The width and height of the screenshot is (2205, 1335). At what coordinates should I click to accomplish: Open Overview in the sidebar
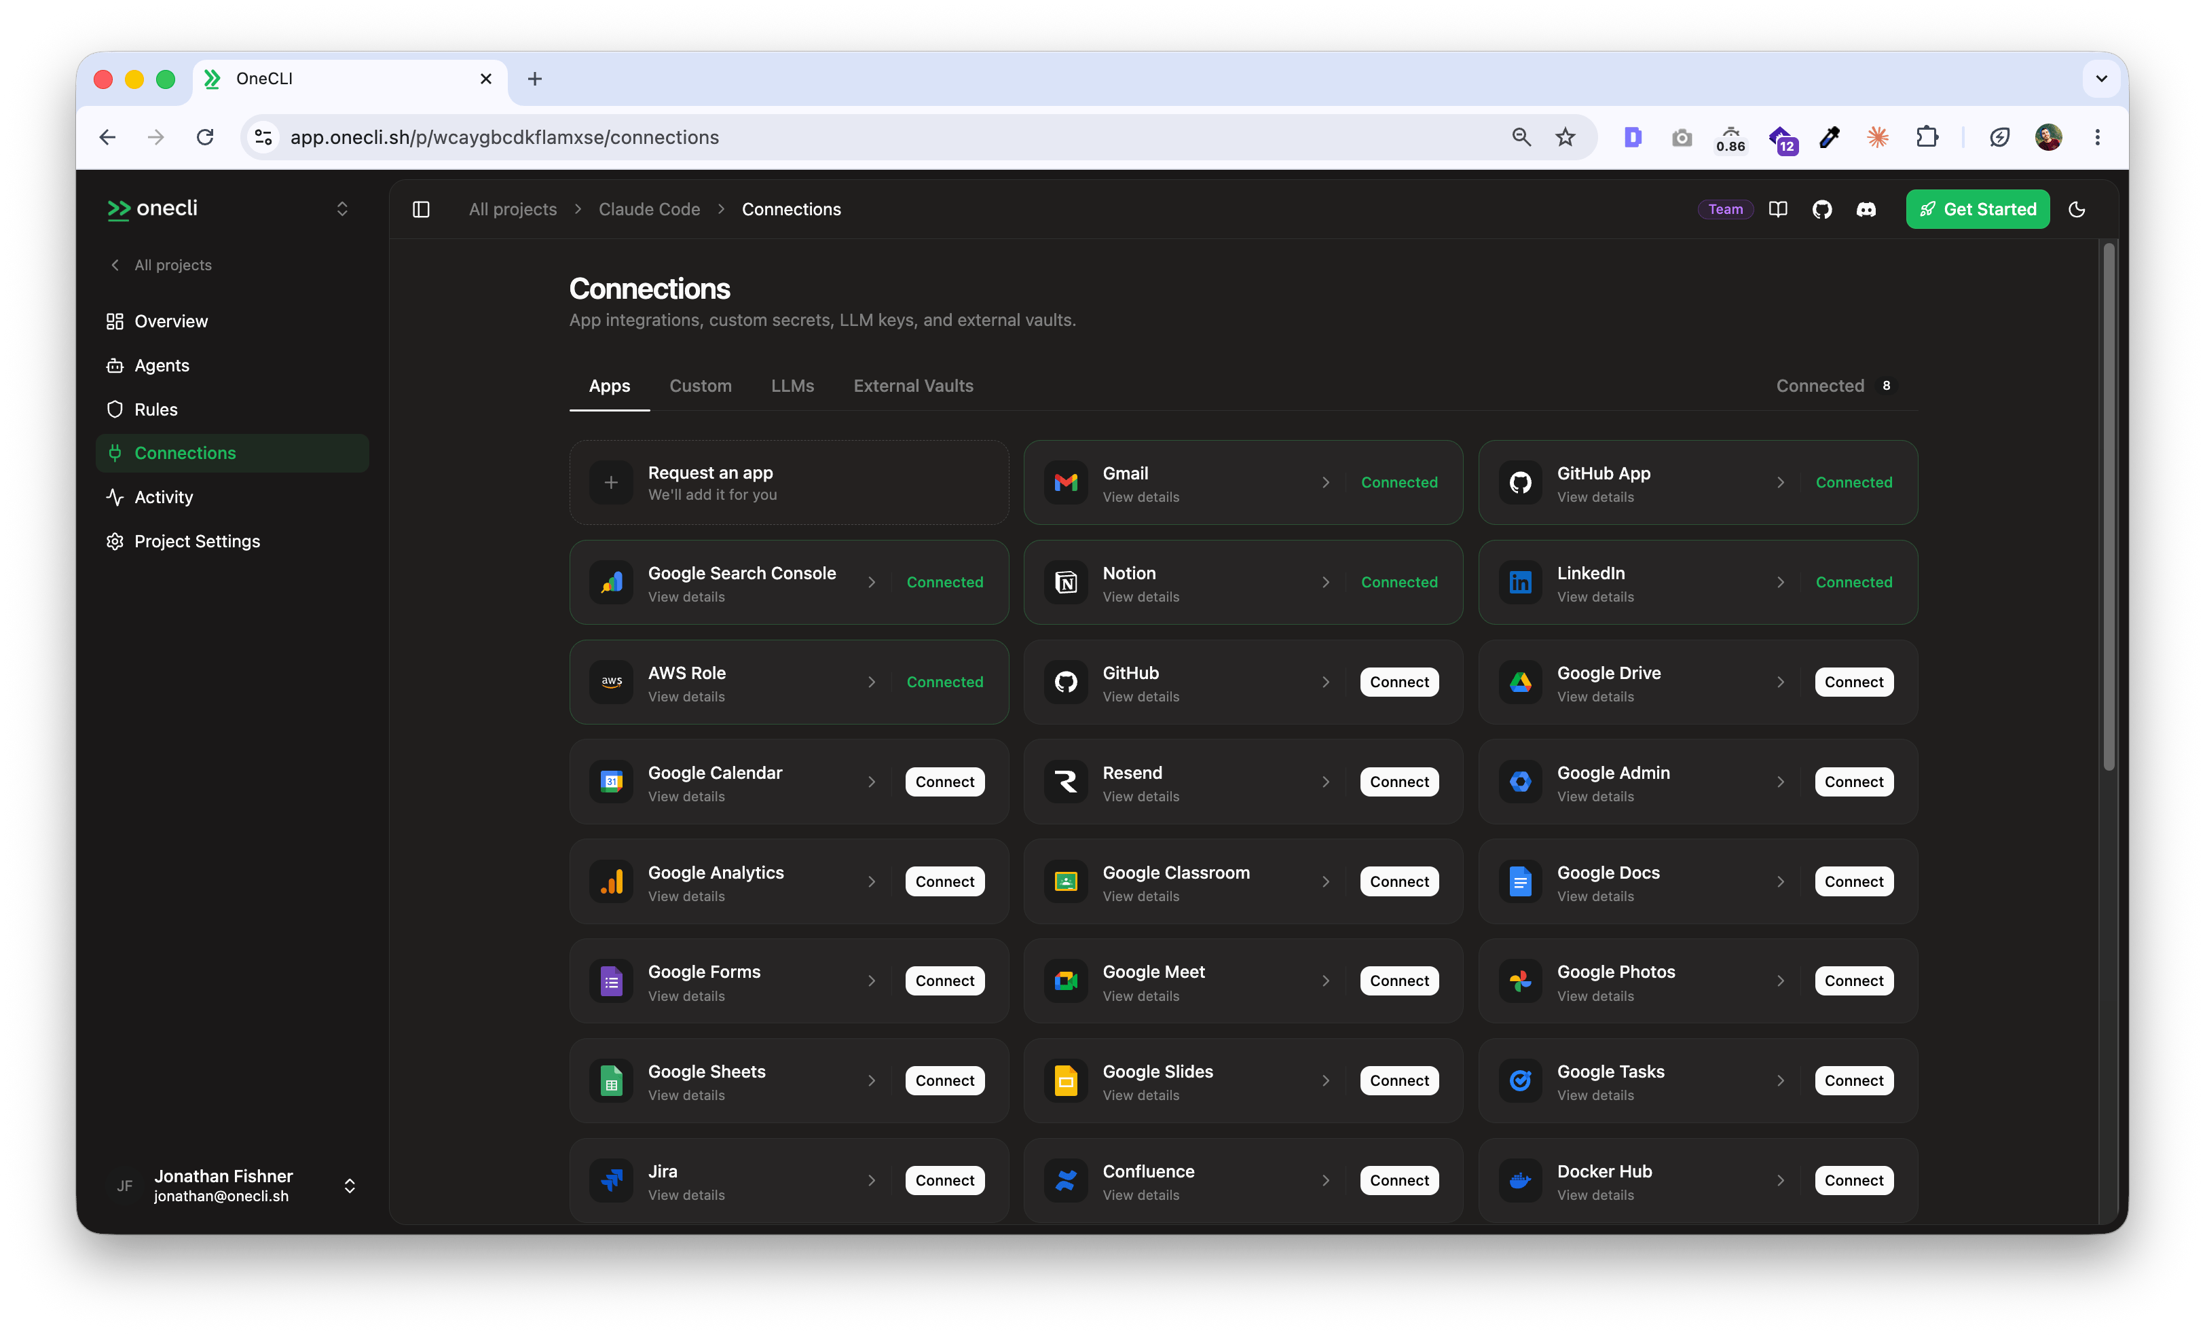231,321
